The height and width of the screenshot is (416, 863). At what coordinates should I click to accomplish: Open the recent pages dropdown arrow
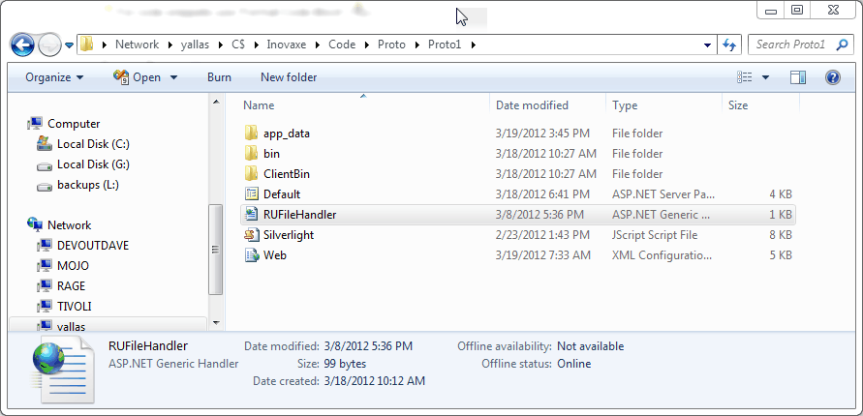pos(70,45)
